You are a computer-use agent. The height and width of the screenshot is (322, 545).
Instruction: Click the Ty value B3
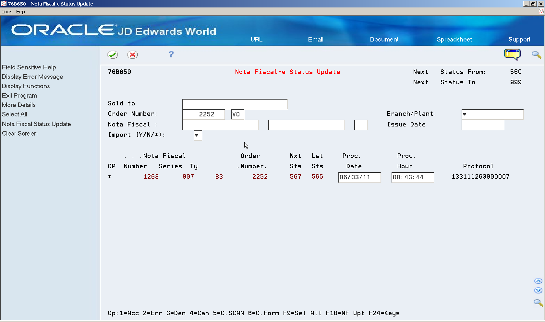pos(219,177)
